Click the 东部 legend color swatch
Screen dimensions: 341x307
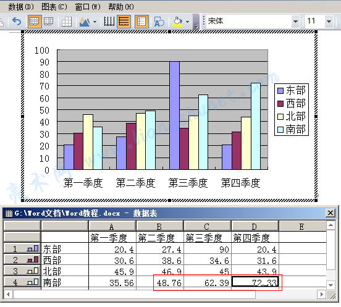[280, 90]
